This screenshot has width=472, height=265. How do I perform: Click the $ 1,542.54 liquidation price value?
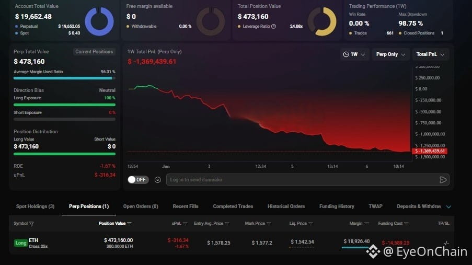click(x=302, y=241)
